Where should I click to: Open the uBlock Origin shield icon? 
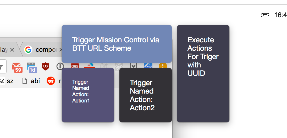(46, 67)
